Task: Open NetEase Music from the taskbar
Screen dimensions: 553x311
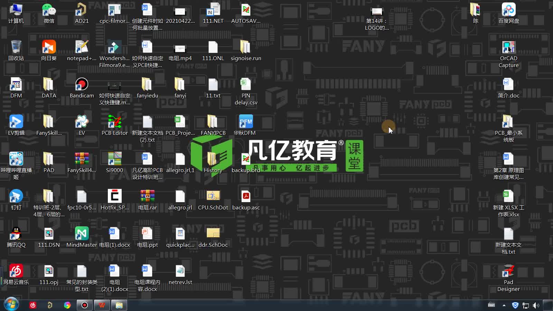Action: pos(33,305)
